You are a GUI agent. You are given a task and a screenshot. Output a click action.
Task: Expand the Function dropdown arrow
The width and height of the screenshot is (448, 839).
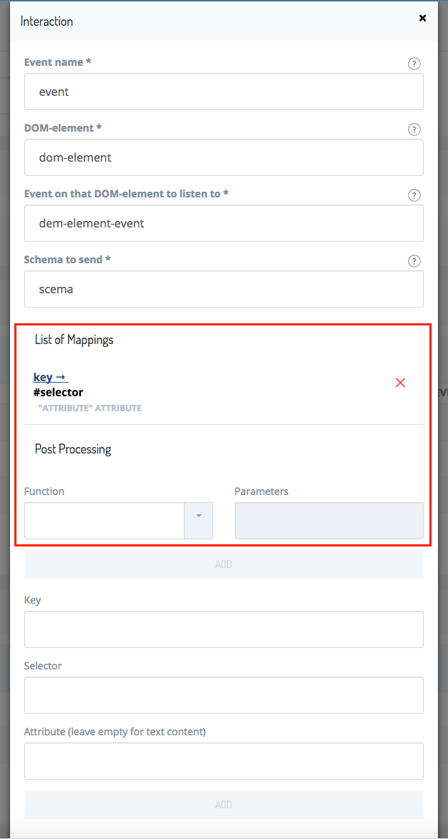198,520
